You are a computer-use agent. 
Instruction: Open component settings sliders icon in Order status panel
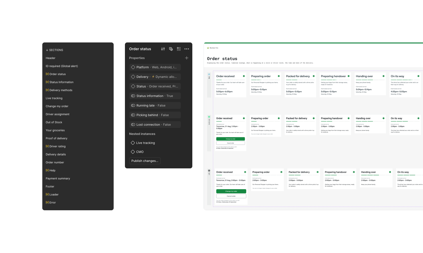(x=163, y=49)
